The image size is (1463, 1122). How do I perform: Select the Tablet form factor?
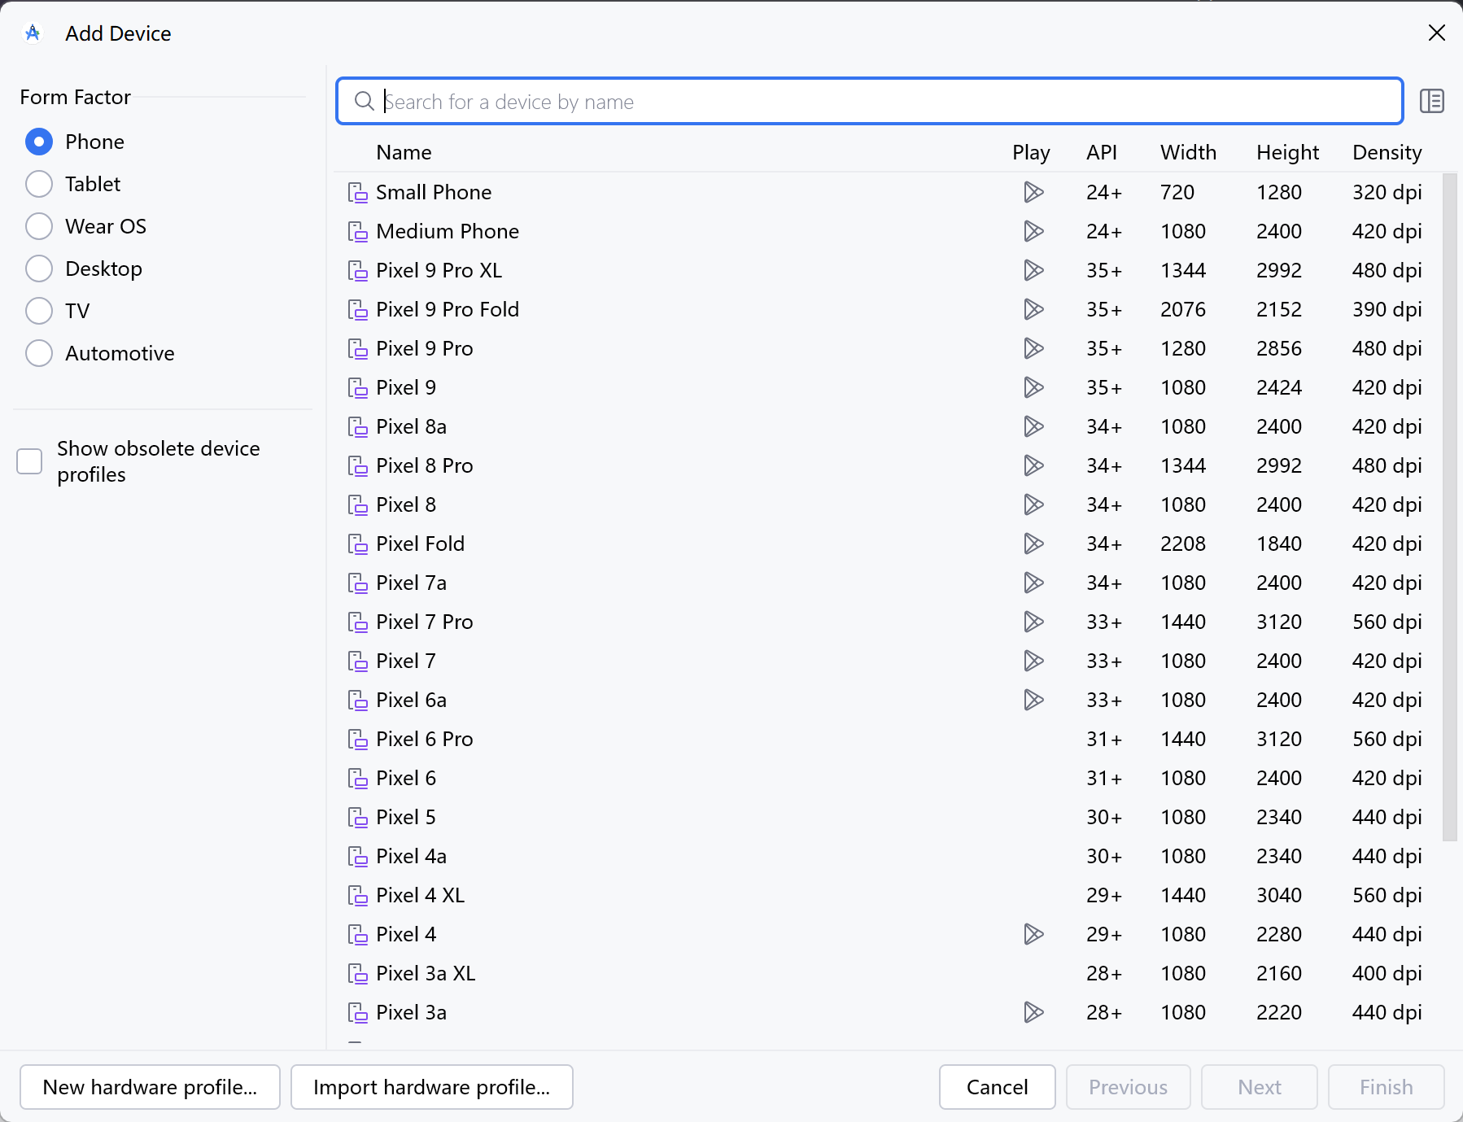pyautogui.click(x=39, y=185)
